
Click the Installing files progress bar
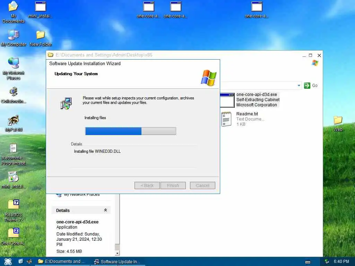131,131
